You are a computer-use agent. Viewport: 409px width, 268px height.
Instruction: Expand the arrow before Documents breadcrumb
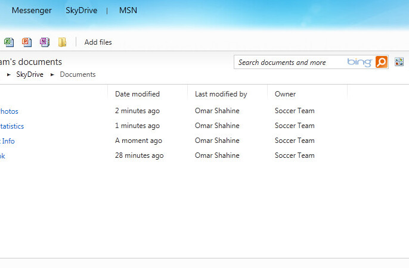[x=52, y=75]
